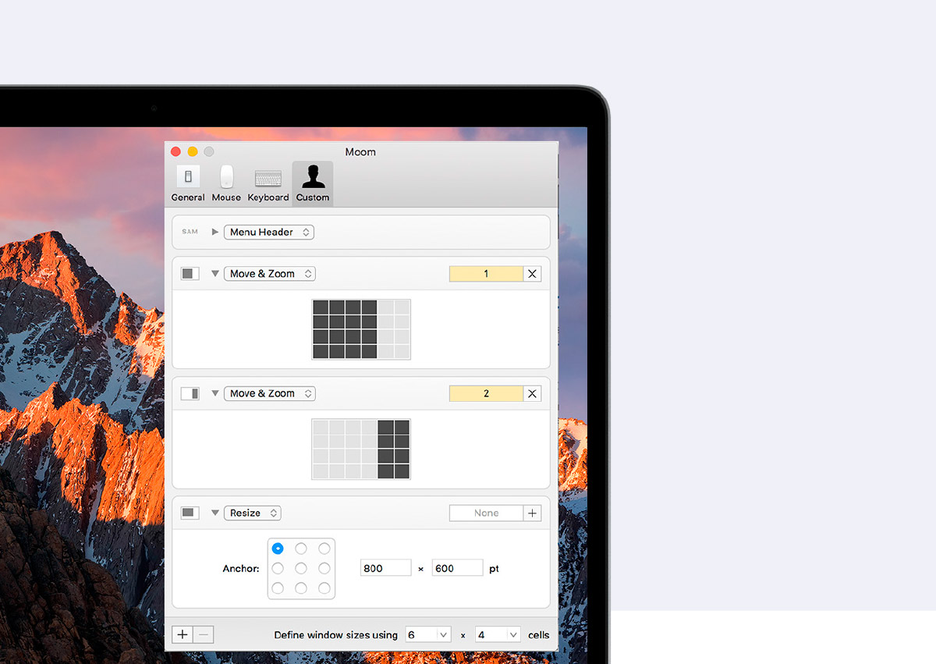
Task: Select the bottom-right anchor radio button
Action: (324, 588)
